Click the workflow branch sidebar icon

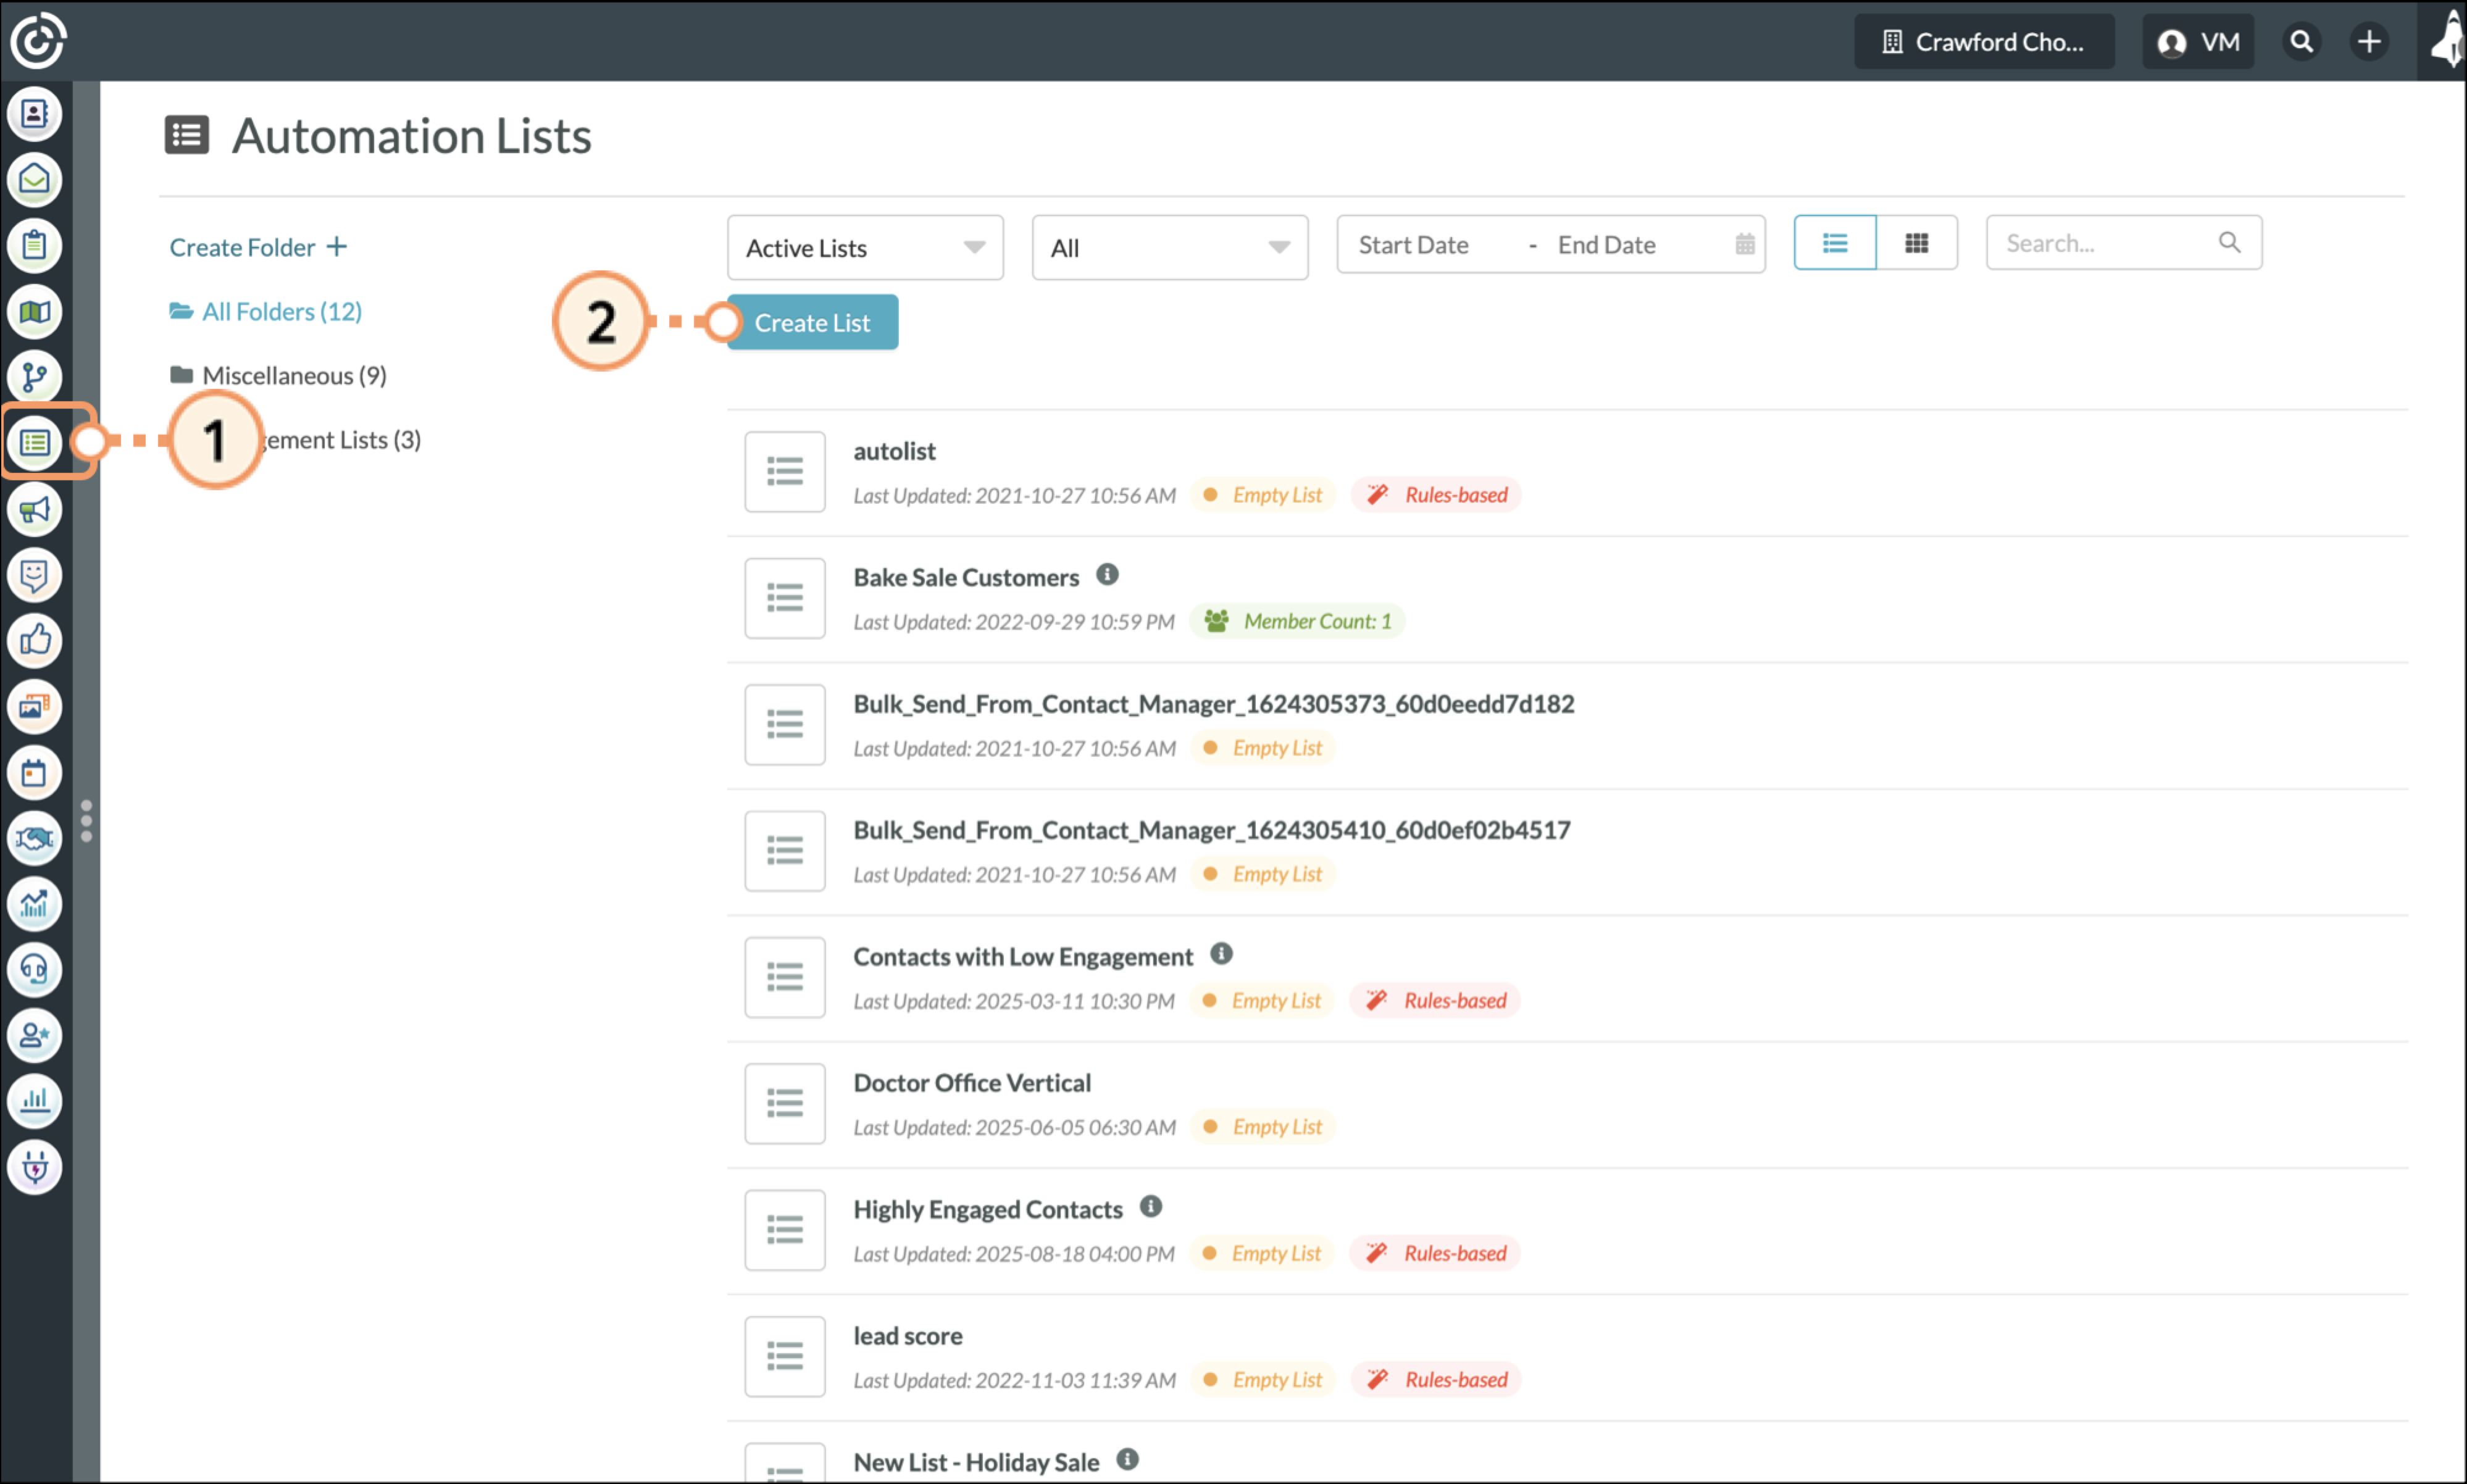click(35, 377)
